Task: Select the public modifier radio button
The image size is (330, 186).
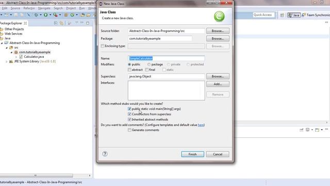Action: click(x=129, y=64)
